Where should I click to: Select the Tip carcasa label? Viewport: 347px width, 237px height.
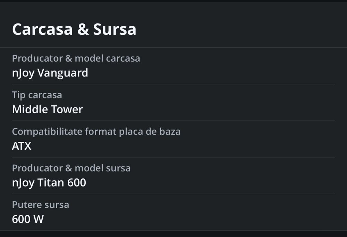[x=37, y=95]
